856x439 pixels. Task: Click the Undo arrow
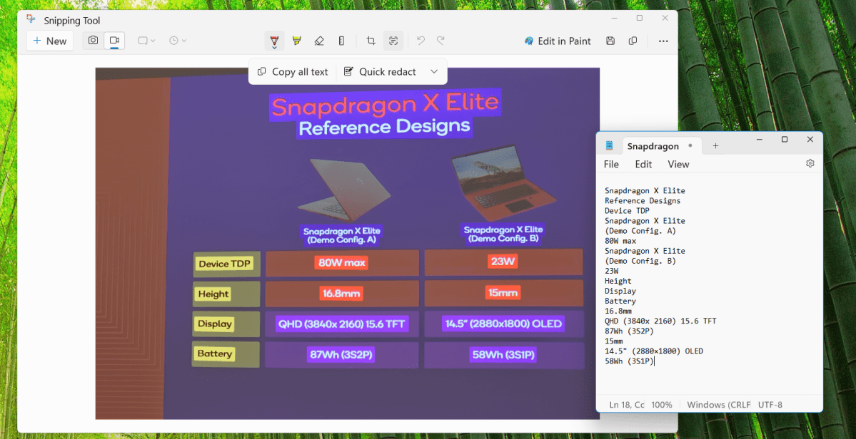click(x=421, y=41)
